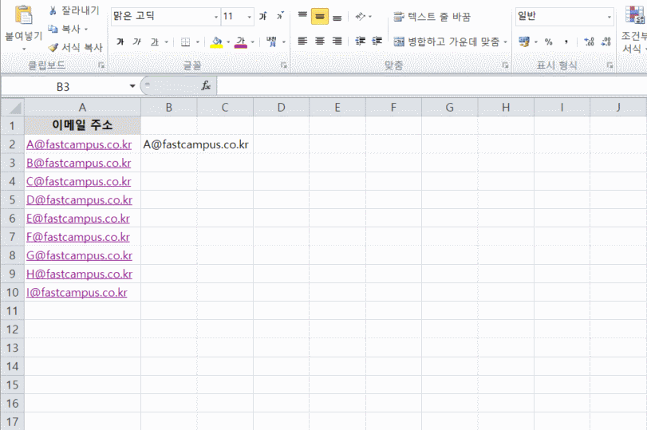Select row 5 header

(x=13, y=200)
